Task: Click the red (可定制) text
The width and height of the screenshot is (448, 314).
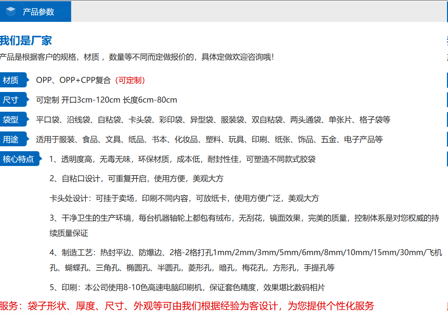Action: coord(130,80)
